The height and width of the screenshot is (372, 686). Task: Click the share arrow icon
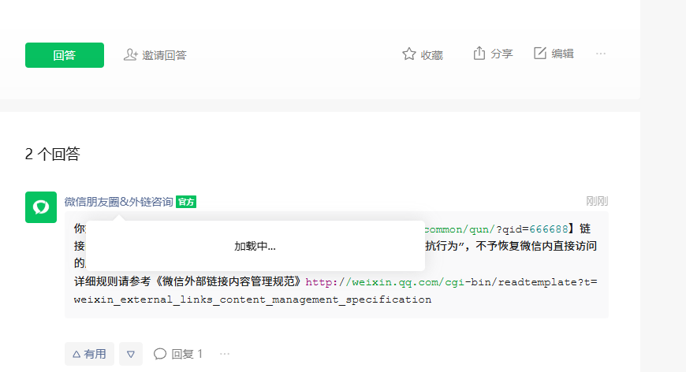[x=479, y=54]
